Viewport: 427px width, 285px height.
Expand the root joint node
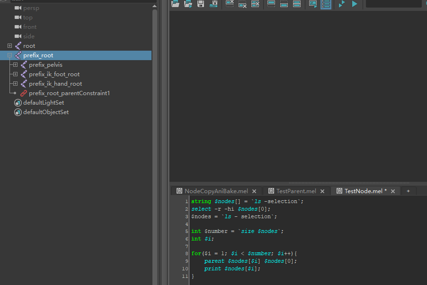9,45
